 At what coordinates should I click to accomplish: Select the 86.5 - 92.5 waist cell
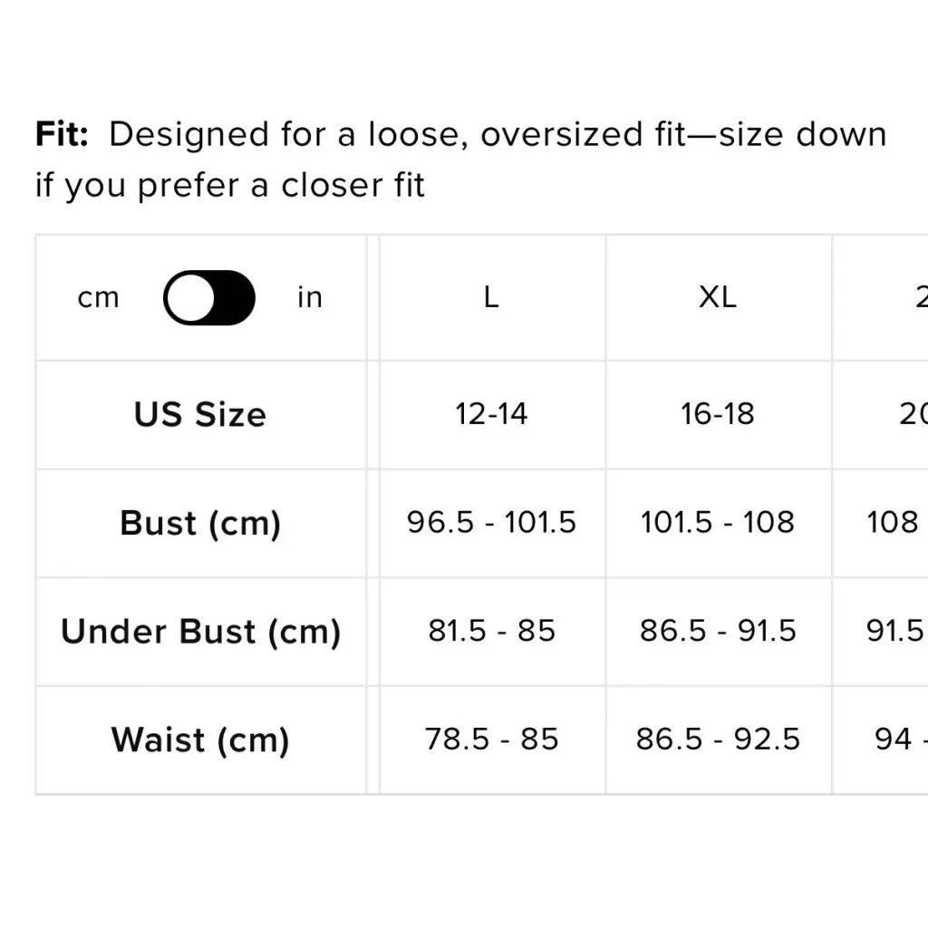coord(719,739)
